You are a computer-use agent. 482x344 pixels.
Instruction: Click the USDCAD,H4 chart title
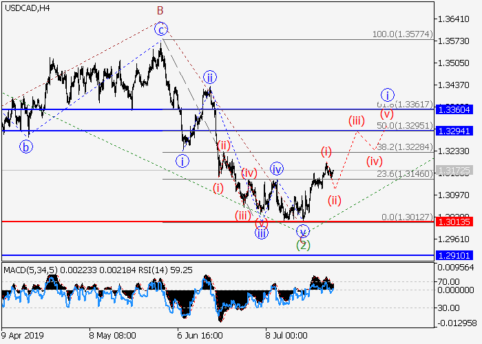click(26, 8)
